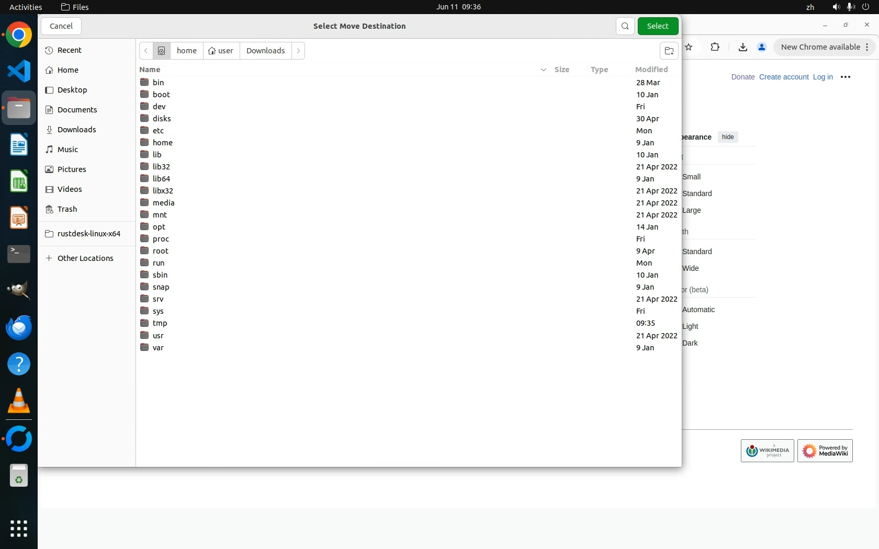Viewport: 879px width, 549px height.
Task: Launch Thunderbird mail from the dock
Action: [19, 328]
